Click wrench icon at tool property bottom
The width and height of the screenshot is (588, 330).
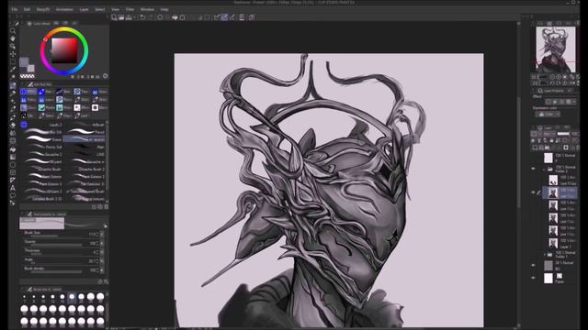tap(107, 281)
